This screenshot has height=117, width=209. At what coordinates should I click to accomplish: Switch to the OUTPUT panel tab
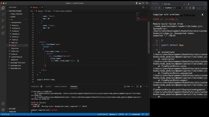(48, 86)
